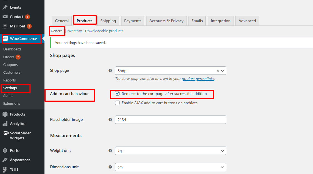This screenshot has width=313, height=174.
Task: Click the Analytics bar chart icon
Action: click(5, 124)
